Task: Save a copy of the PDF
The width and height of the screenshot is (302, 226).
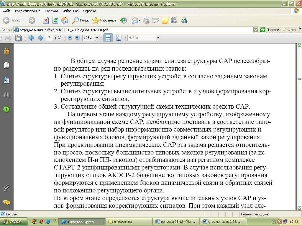Action: click(x=18, y=38)
